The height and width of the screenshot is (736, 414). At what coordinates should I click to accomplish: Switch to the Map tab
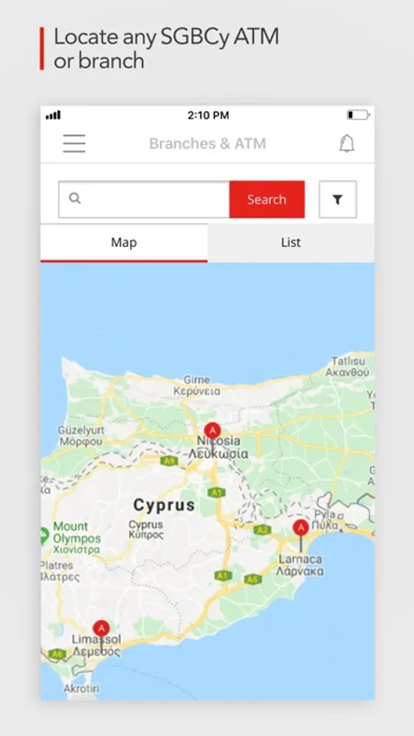124,243
